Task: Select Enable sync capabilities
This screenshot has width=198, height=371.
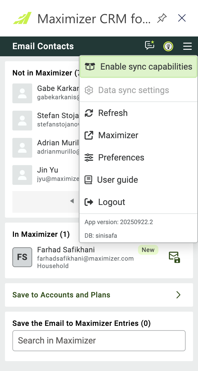Action: pyautogui.click(x=138, y=66)
